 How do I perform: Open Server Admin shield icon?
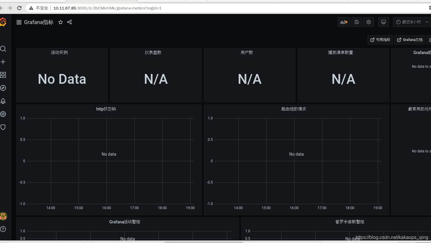[x=3, y=127]
